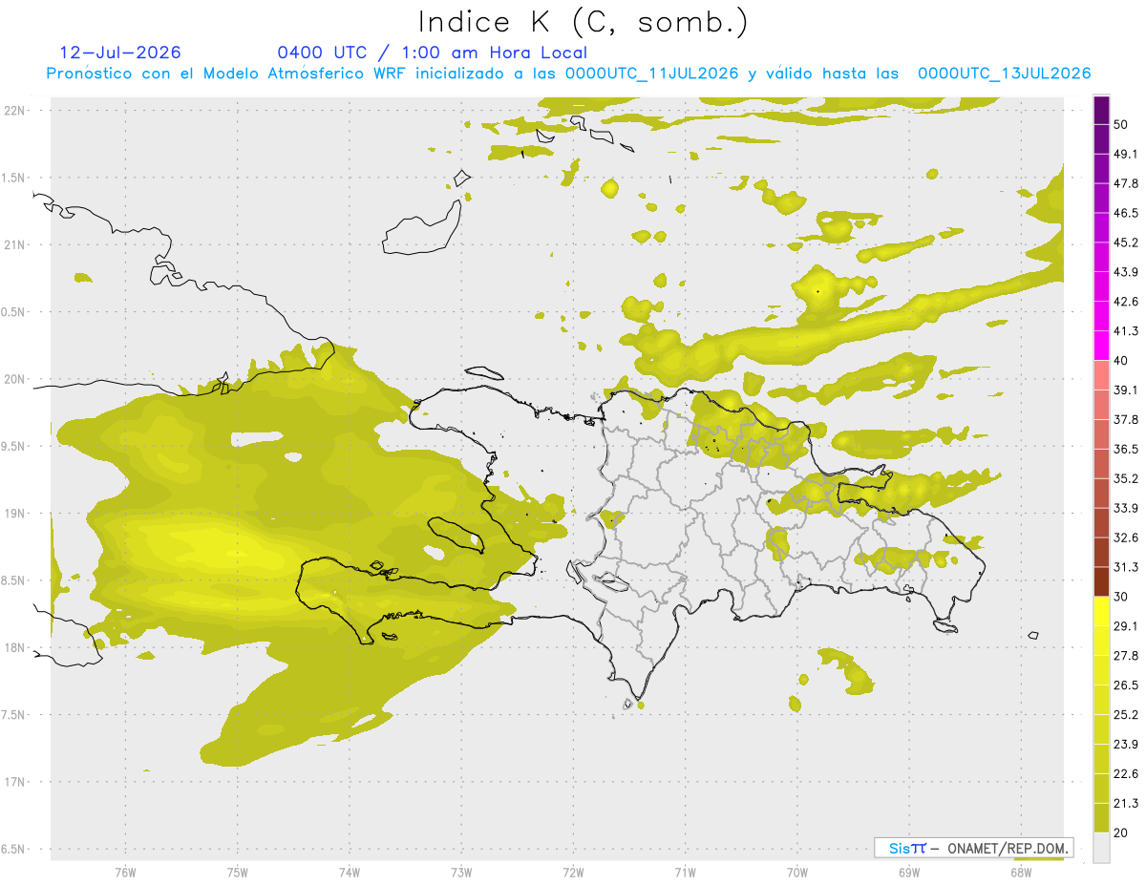1146x885 pixels.
Task: Click the 72W longitude axis label
Action: tap(573, 872)
